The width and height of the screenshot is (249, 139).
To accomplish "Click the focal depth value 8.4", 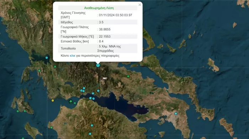I will click(x=101, y=41).
